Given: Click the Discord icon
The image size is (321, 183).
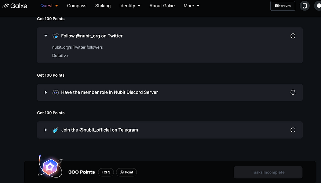Looking at the screenshot, I should coord(55,92).
